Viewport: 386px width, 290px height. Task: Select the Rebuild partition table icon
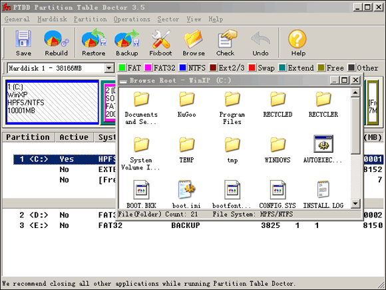pos(57,39)
